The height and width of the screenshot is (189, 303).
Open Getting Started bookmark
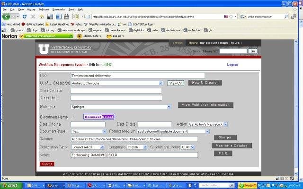click(33, 24)
